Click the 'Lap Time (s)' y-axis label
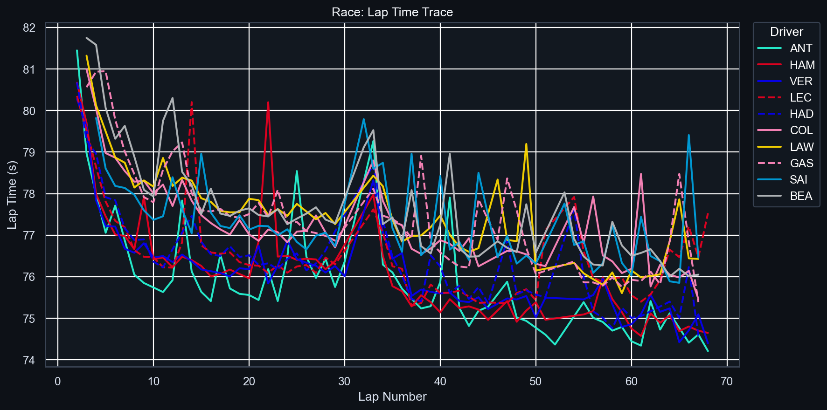 point(12,195)
